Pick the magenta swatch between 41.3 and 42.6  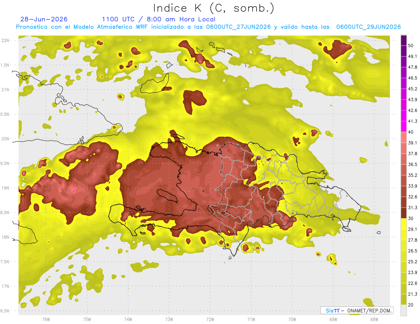404,116
